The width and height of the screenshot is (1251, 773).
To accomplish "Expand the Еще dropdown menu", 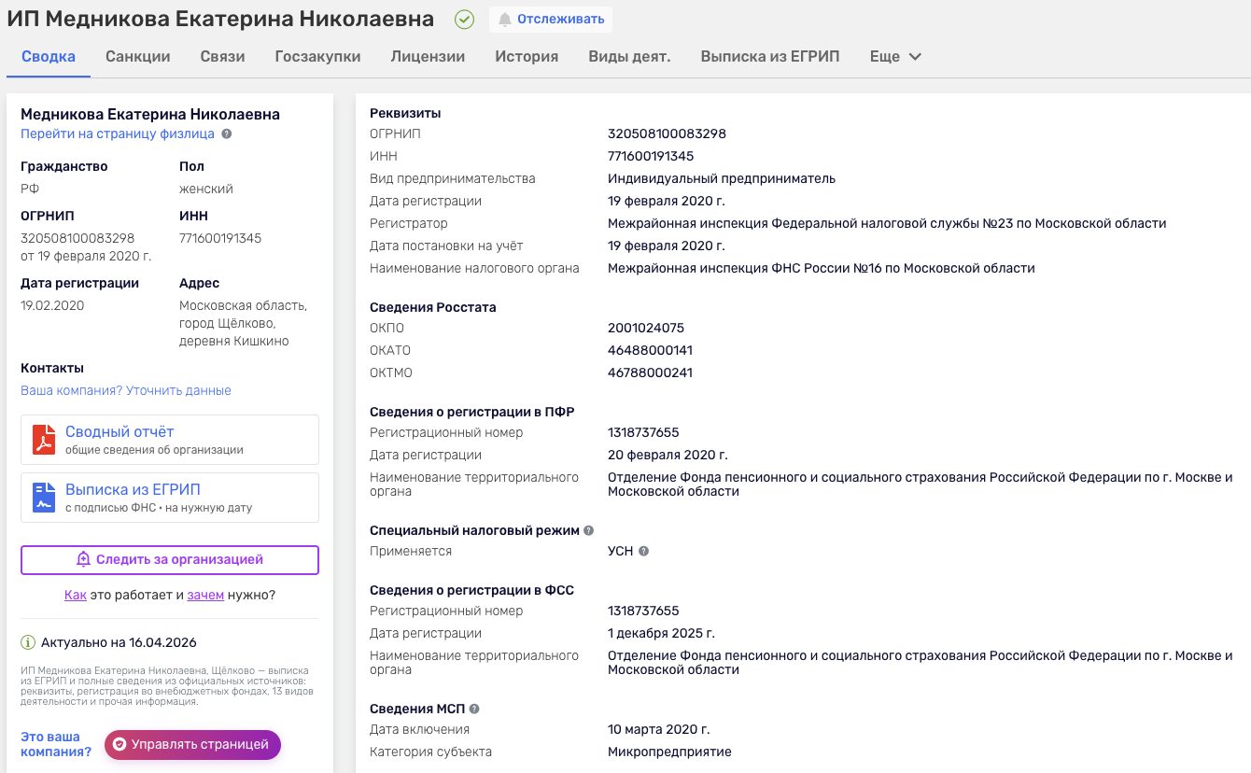I will [895, 56].
